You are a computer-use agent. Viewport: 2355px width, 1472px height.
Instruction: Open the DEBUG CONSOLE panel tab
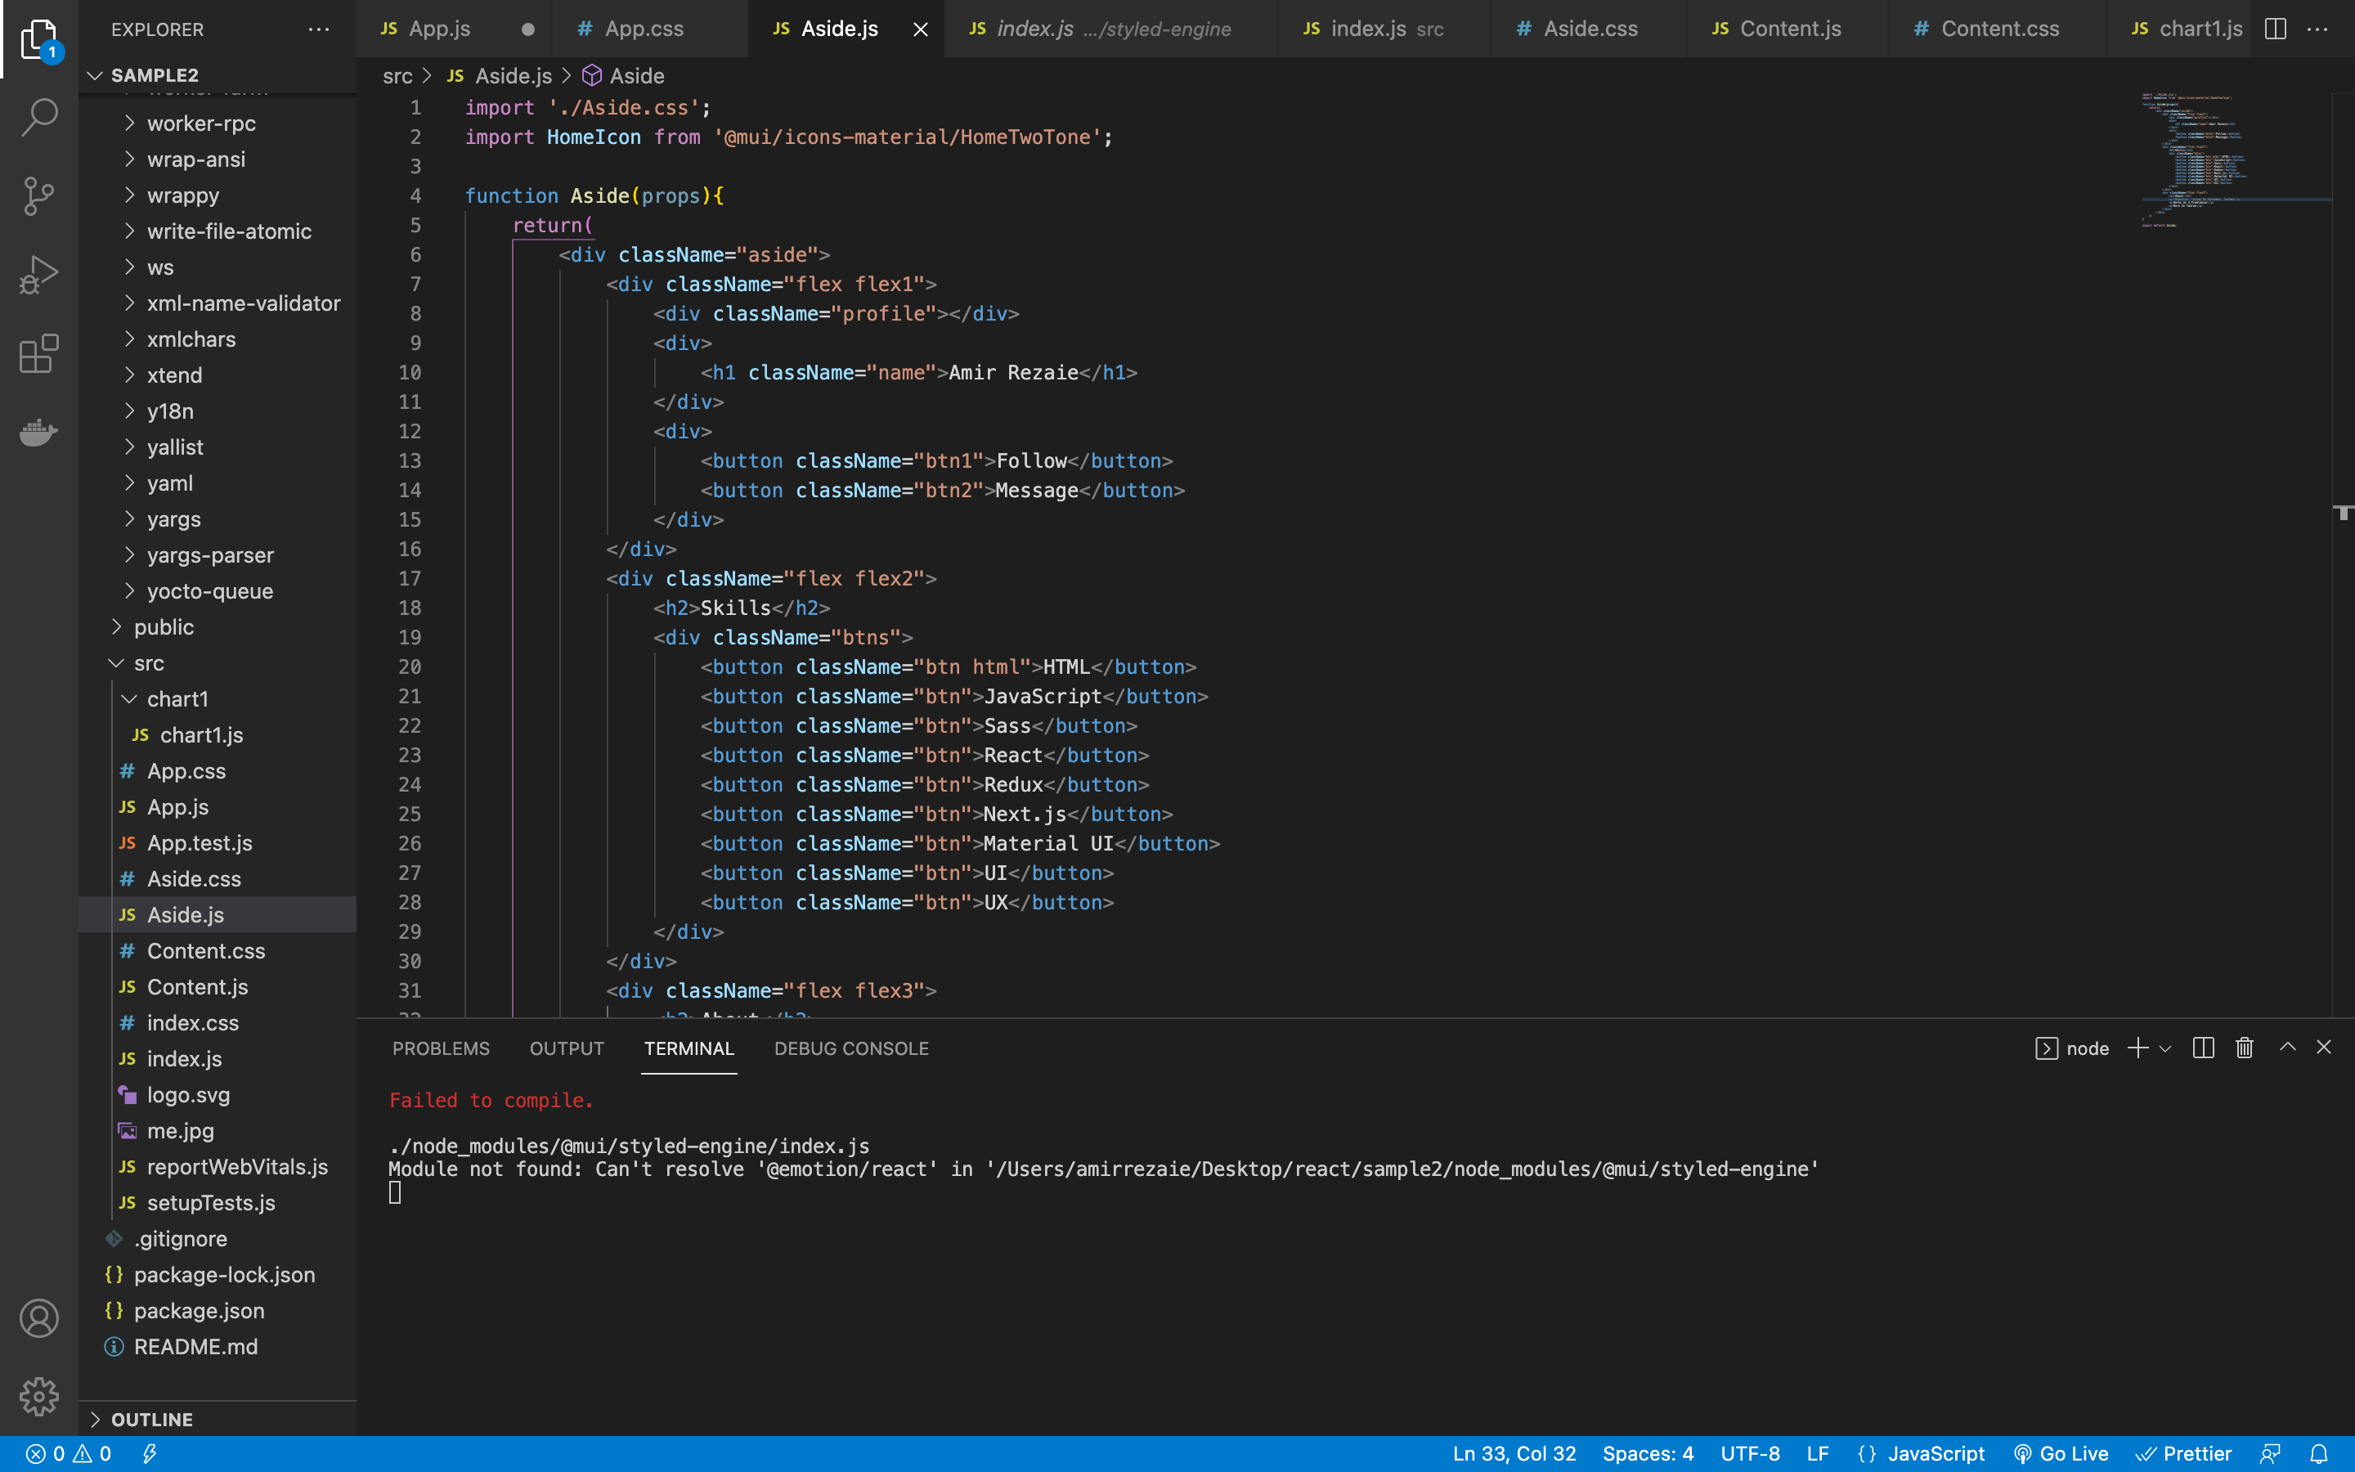coord(851,1048)
